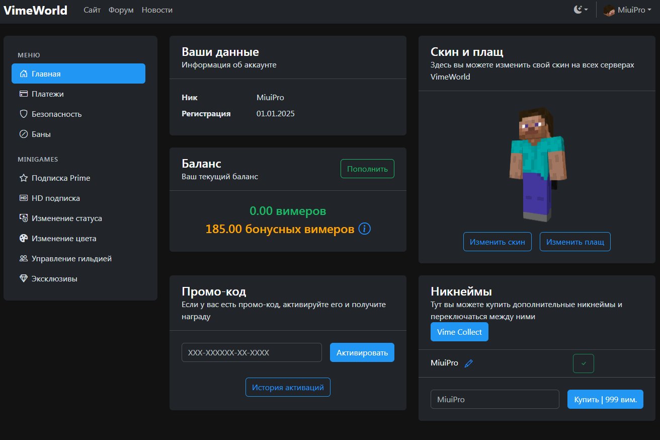Open the moon theme switcher dropdown
Screen dimensions: 660x440
tap(581, 10)
